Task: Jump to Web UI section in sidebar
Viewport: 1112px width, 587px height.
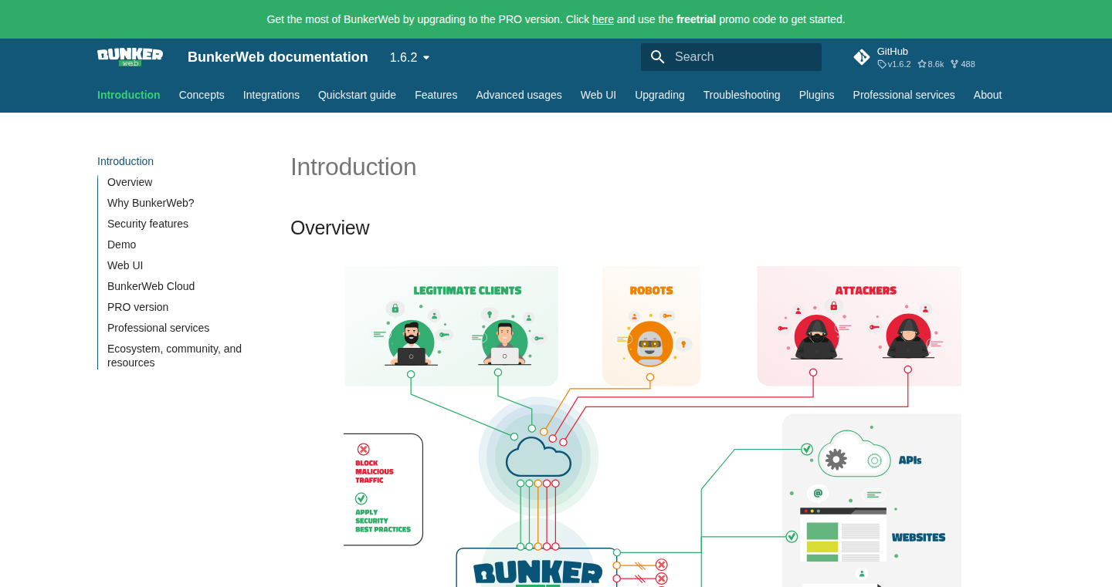Action: tap(125, 265)
